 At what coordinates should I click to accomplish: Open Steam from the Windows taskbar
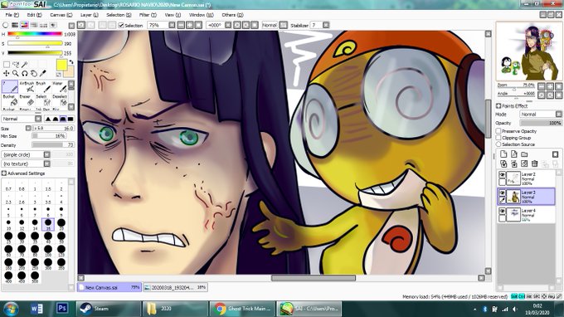point(109,309)
